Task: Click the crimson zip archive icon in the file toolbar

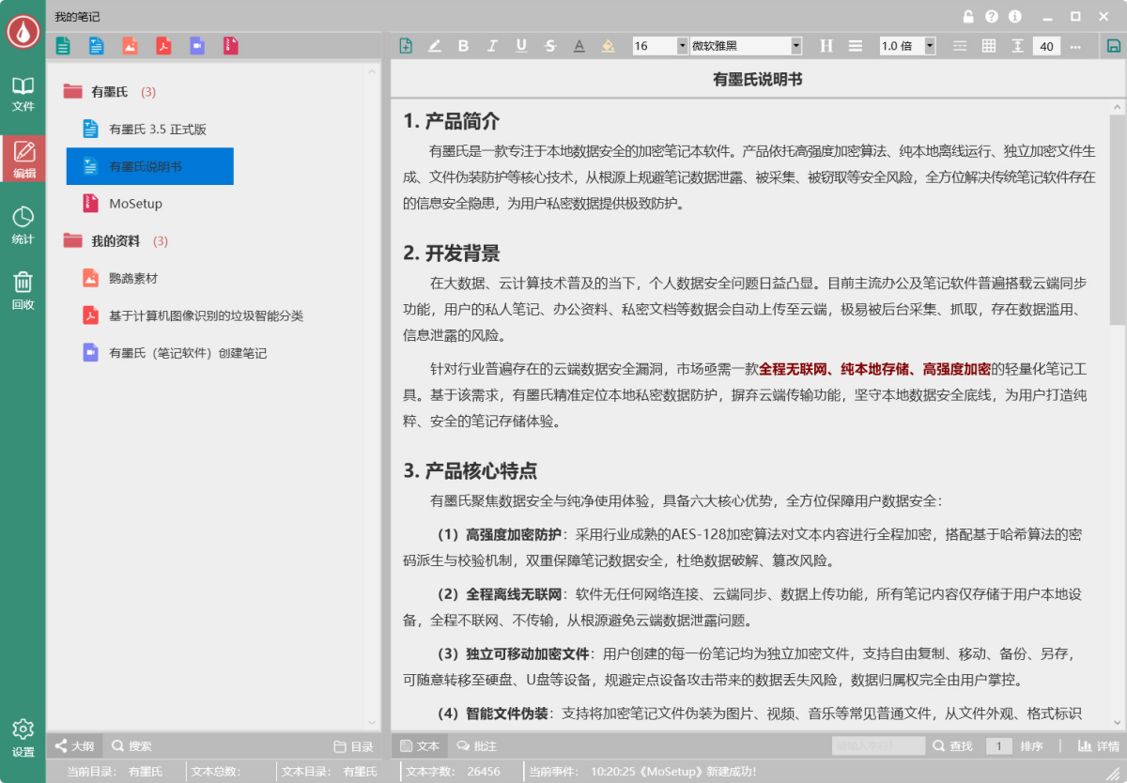Action: 231,45
